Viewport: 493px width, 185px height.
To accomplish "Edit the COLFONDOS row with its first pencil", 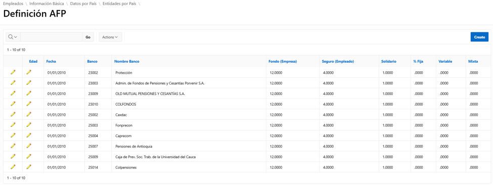I will click(x=13, y=104).
